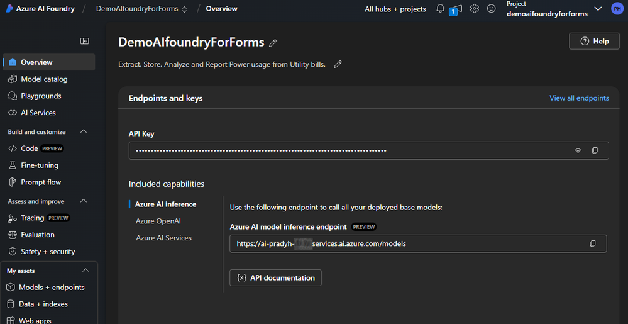Click inside the API Key field
This screenshot has width=628, height=324.
[368, 150]
